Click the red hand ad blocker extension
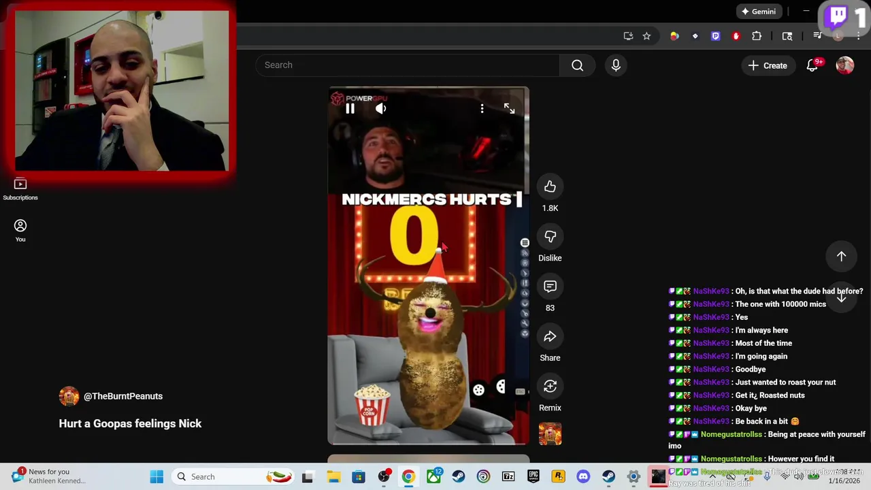Image resolution: width=871 pixels, height=490 pixels. (x=736, y=36)
